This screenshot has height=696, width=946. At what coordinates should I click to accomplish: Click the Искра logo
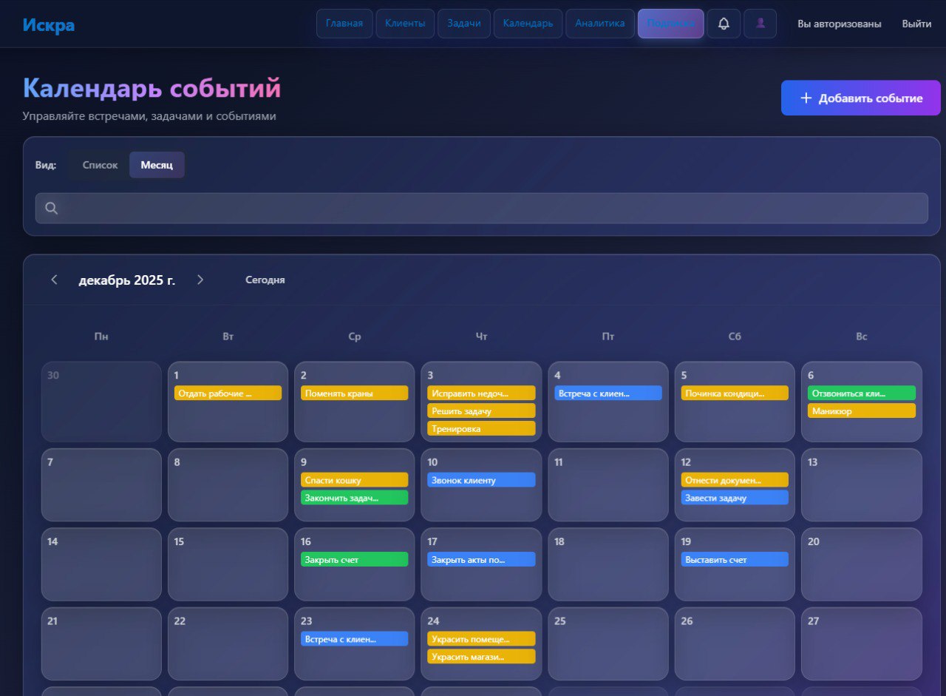click(48, 25)
